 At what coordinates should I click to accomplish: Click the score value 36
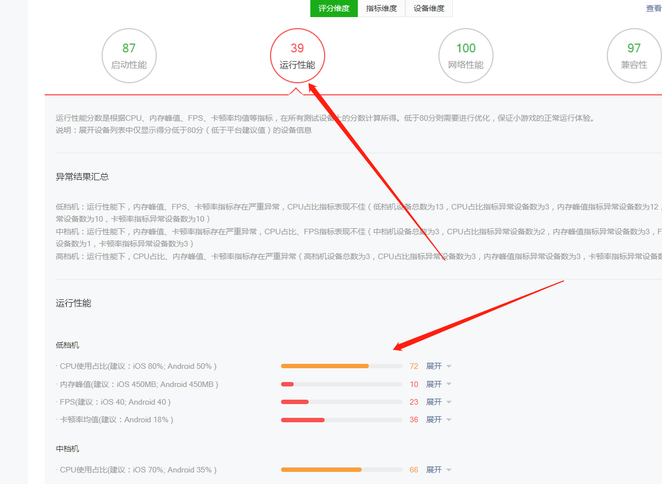coord(414,420)
